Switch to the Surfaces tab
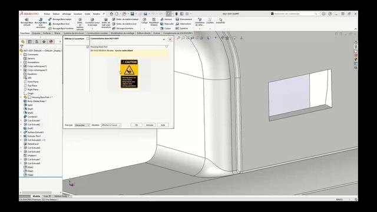Image resolution: width=377 pixels, height=212 pixels. click(47, 33)
